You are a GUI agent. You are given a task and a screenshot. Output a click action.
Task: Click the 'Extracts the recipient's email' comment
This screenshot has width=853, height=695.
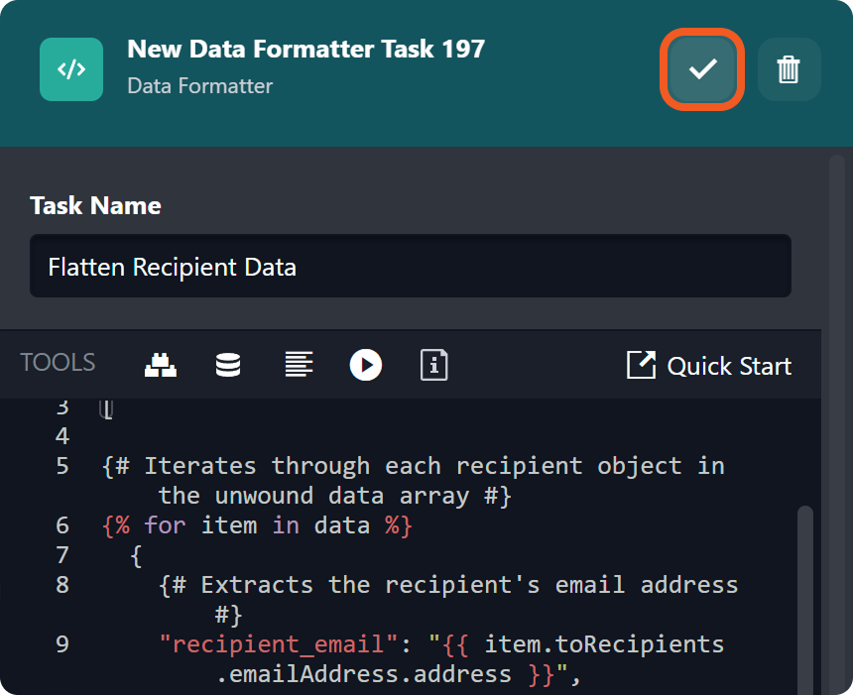point(448,585)
